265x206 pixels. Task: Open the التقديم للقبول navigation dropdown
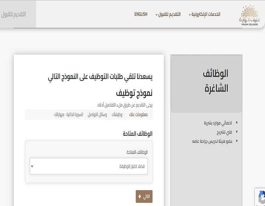tap(168, 14)
